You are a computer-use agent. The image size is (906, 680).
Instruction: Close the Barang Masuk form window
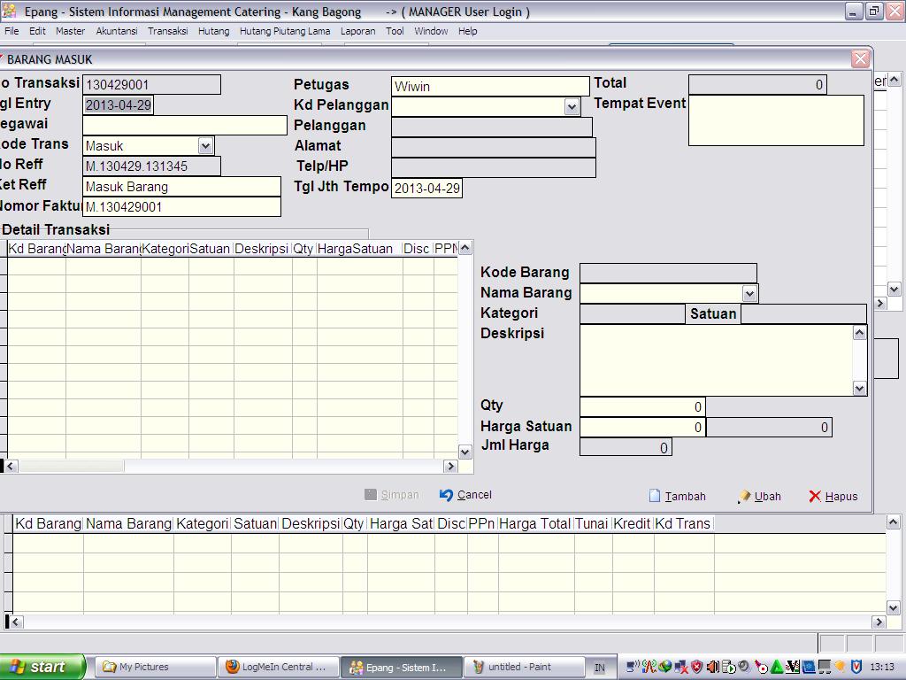860,59
